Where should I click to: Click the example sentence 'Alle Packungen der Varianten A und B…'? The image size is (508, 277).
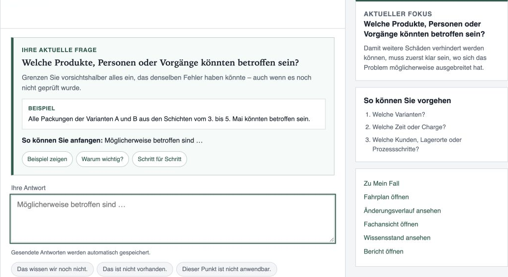tap(169, 119)
